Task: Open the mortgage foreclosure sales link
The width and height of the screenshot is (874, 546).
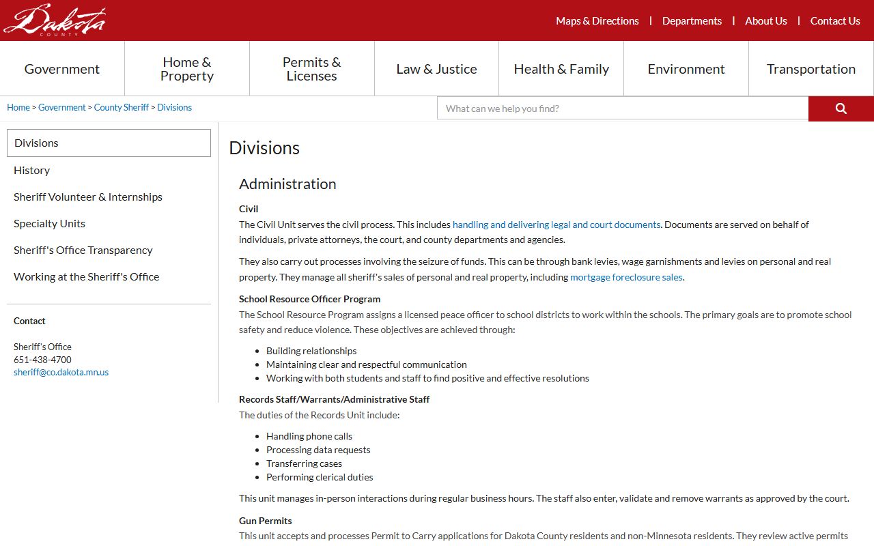Action: pyautogui.click(x=626, y=277)
